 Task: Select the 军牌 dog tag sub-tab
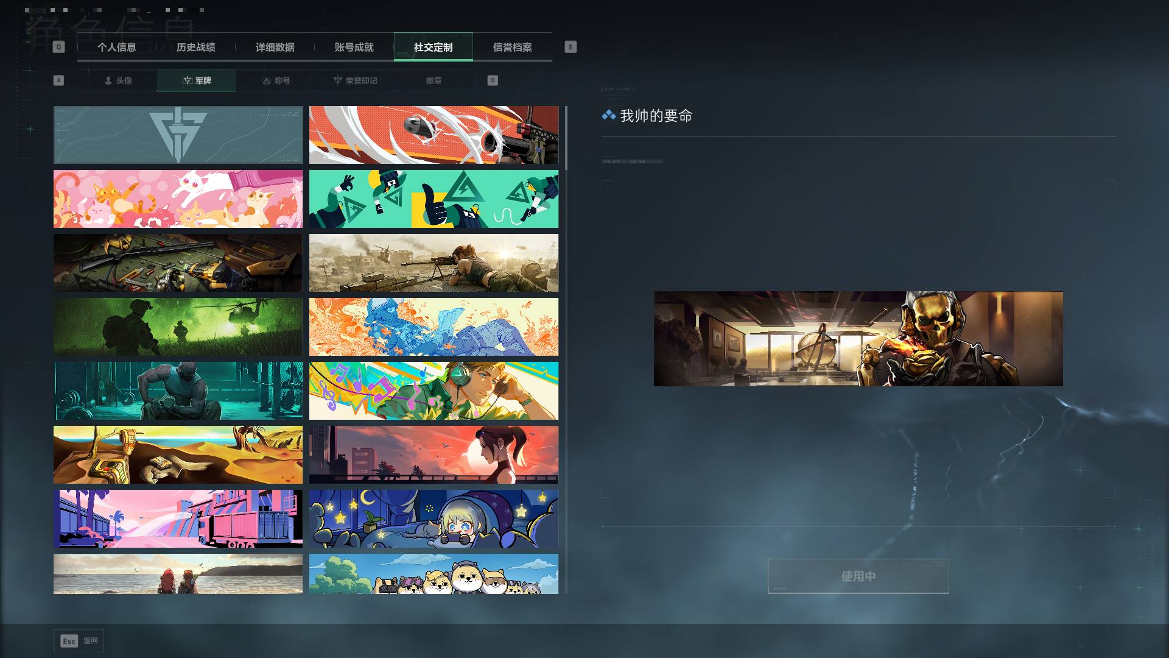click(x=196, y=80)
